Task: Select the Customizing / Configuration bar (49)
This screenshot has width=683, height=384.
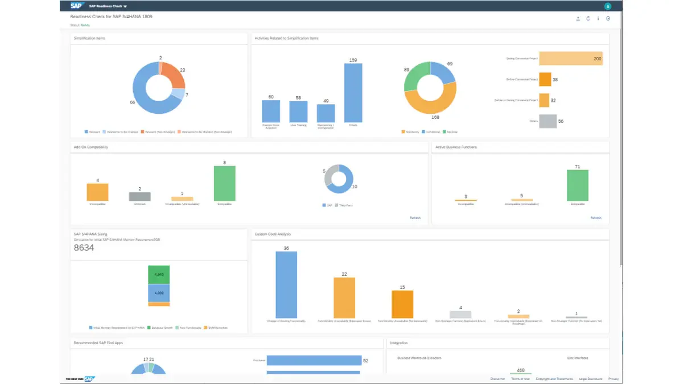Action: click(326, 113)
